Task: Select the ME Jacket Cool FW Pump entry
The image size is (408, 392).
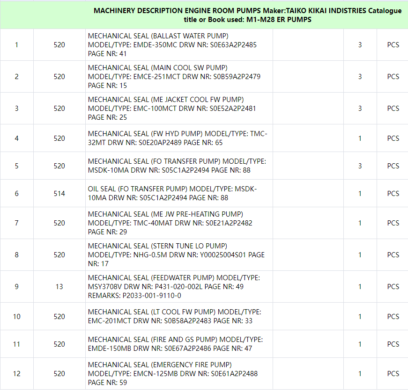Action: click(172, 109)
